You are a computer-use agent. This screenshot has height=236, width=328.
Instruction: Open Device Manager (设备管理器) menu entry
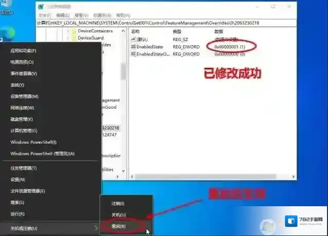coord(24,96)
